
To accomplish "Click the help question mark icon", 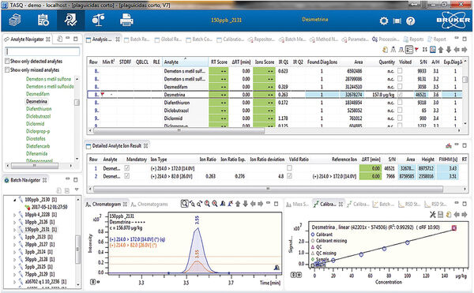I will coord(410,21).
